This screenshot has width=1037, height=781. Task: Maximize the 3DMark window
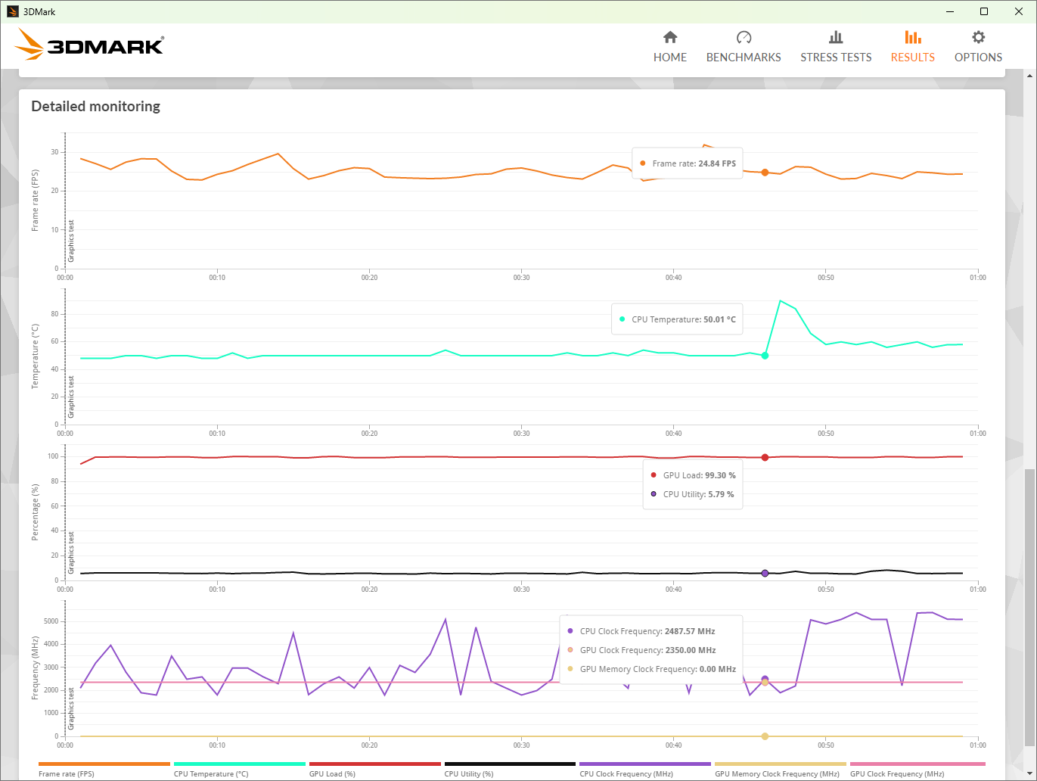click(x=983, y=11)
